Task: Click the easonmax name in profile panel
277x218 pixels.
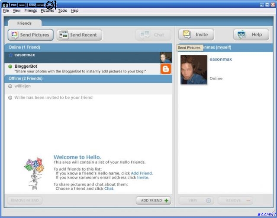Action: [x=221, y=59]
